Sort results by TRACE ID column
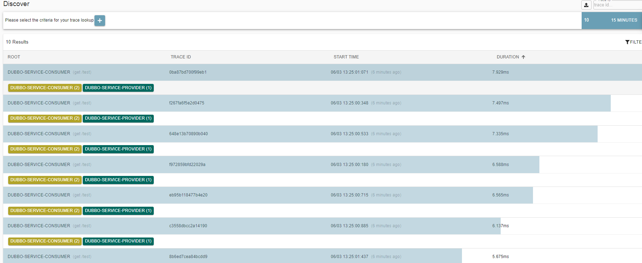Screen dimensions: 642x263 [x=181, y=57]
